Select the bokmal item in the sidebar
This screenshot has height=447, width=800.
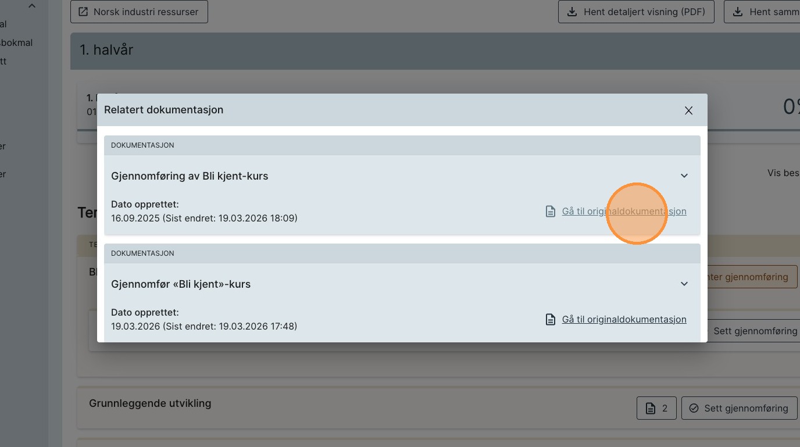(x=16, y=42)
